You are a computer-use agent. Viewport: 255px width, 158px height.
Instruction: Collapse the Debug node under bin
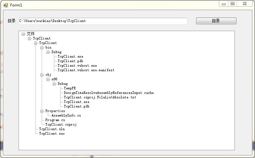point(48,52)
